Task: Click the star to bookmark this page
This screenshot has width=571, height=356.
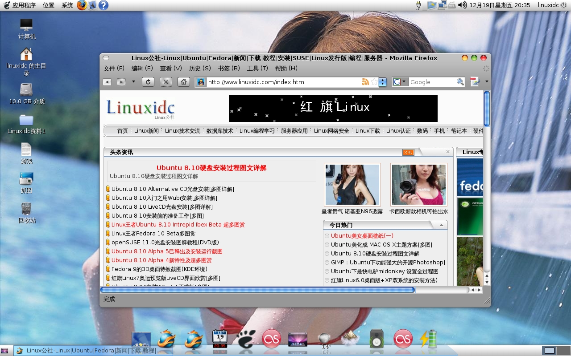Action: pyautogui.click(x=374, y=82)
